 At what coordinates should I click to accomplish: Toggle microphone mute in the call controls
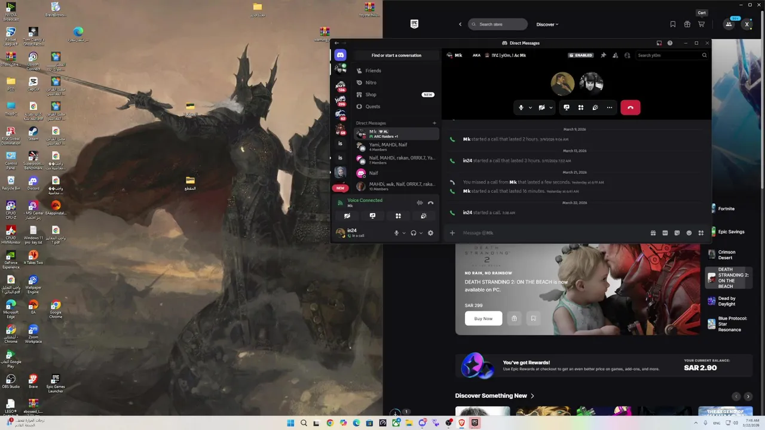pyautogui.click(x=521, y=107)
